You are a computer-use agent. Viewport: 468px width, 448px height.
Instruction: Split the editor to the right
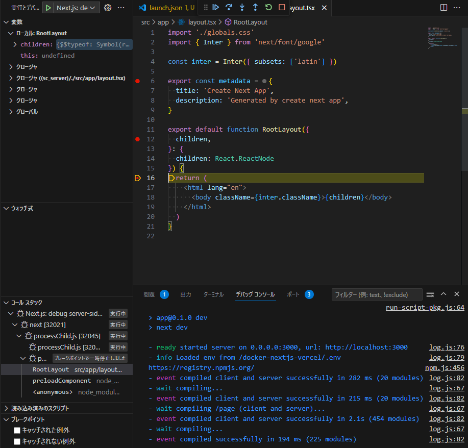[x=444, y=8]
